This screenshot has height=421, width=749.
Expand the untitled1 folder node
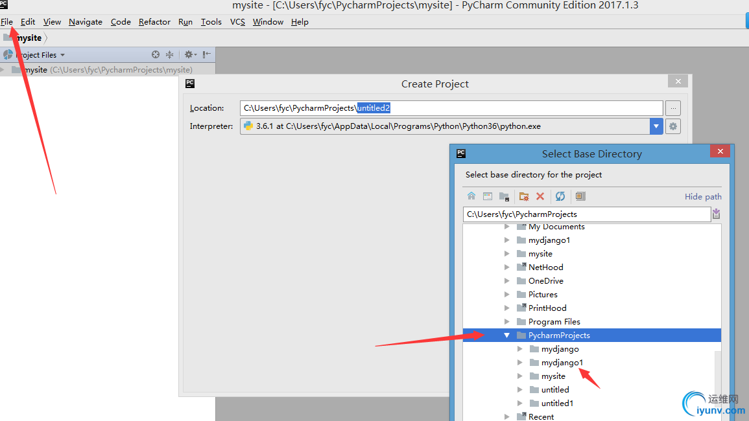(519, 404)
